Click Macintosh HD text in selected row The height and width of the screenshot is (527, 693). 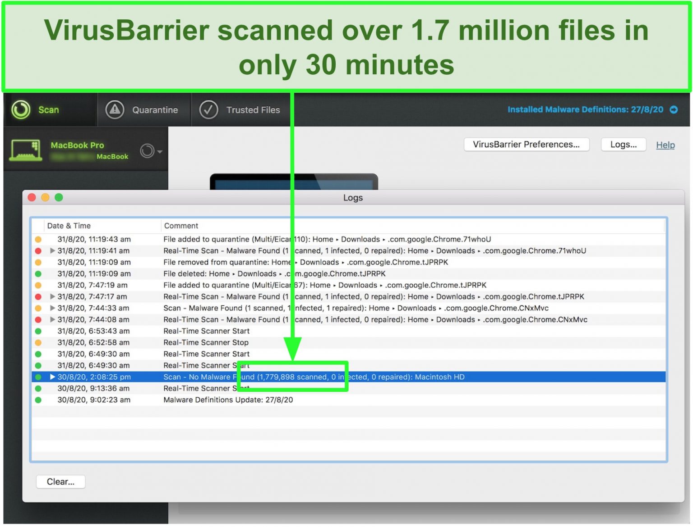click(439, 377)
